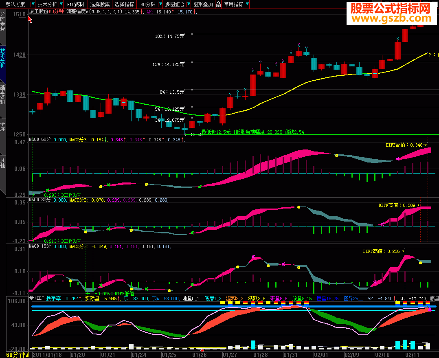Image resolution: width=439 pixels, height=358 pixels.
Task: Open the 基本资料 side tab
Action: tap(2, 95)
